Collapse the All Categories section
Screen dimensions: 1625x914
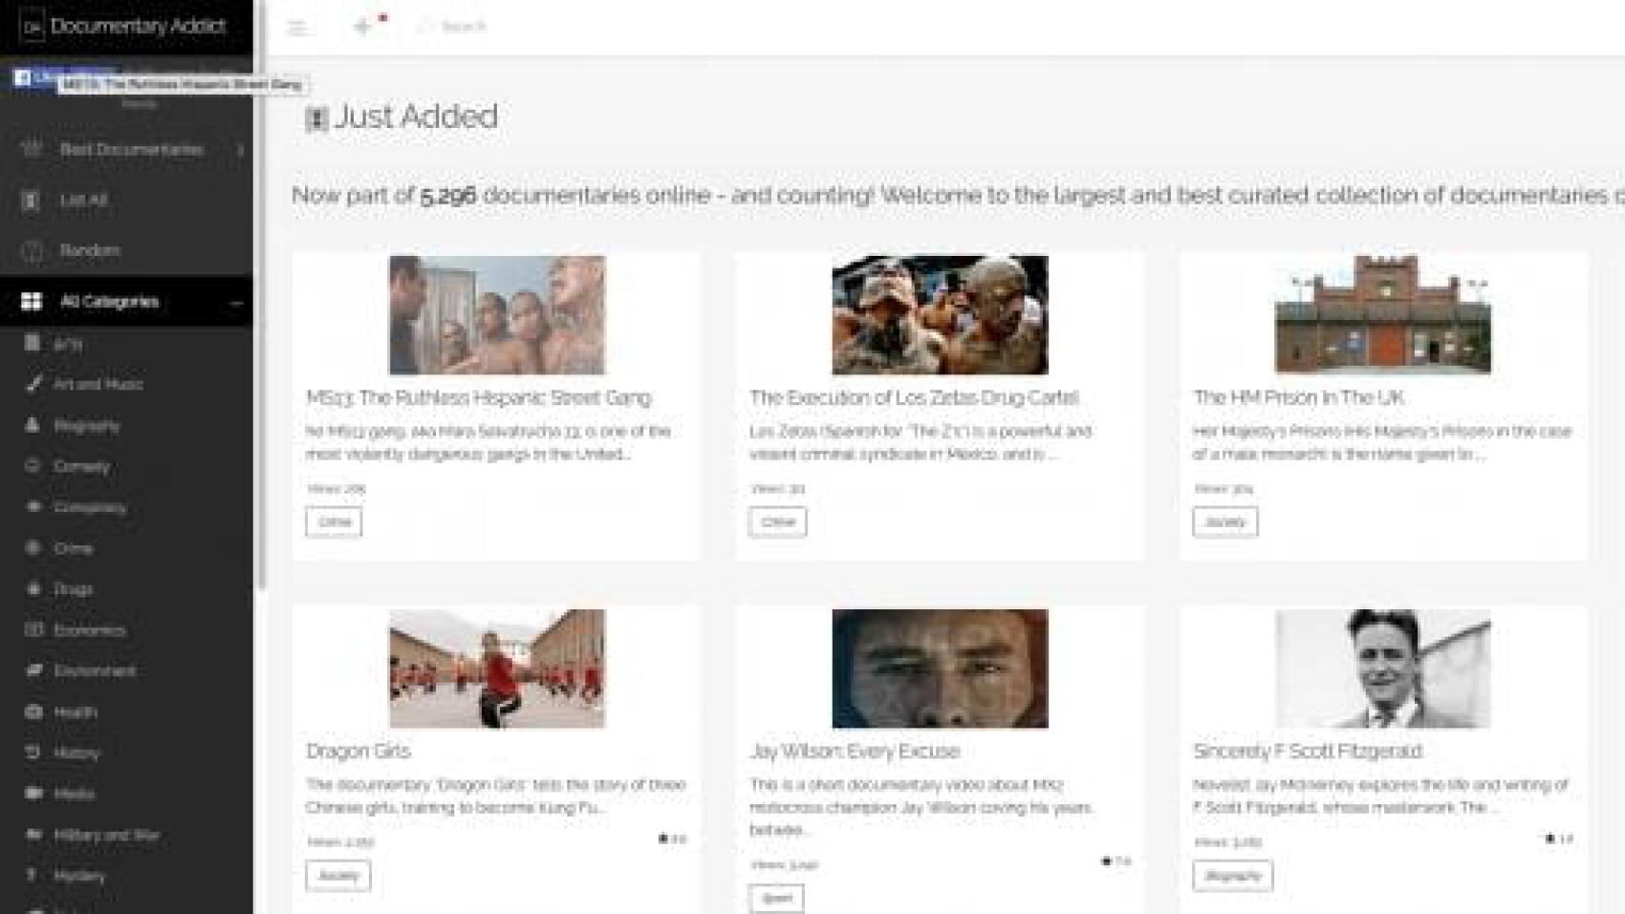tap(236, 303)
